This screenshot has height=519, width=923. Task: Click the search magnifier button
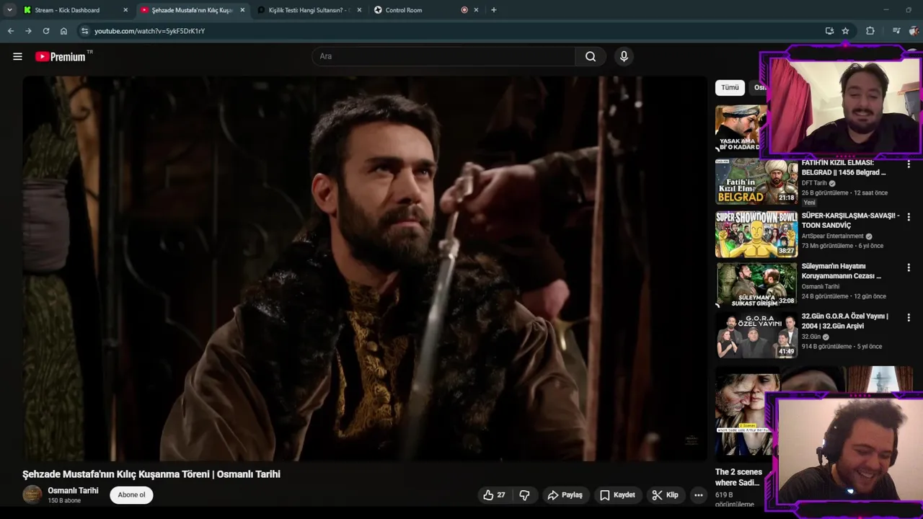coord(591,56)
